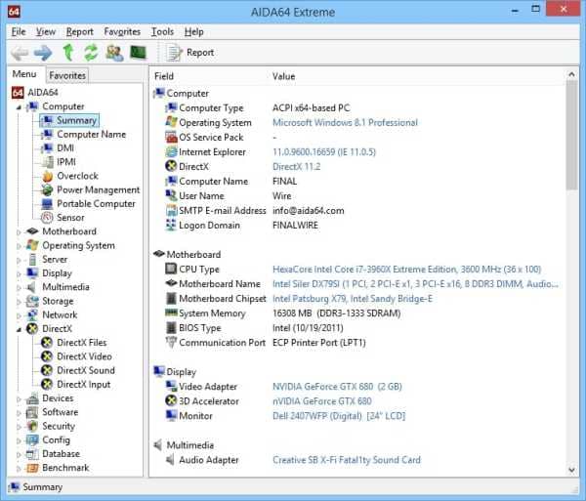Open the NVIDIA GeForce GTX 680 (2 GB) link
This screenshot has height=501, width=586.
click(x=337, y=387)
